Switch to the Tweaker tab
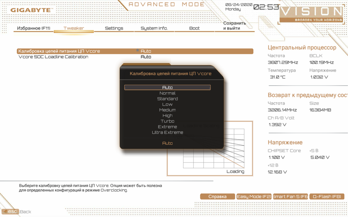348x217 pixels. pyautogui.click(x=74, y=28)
